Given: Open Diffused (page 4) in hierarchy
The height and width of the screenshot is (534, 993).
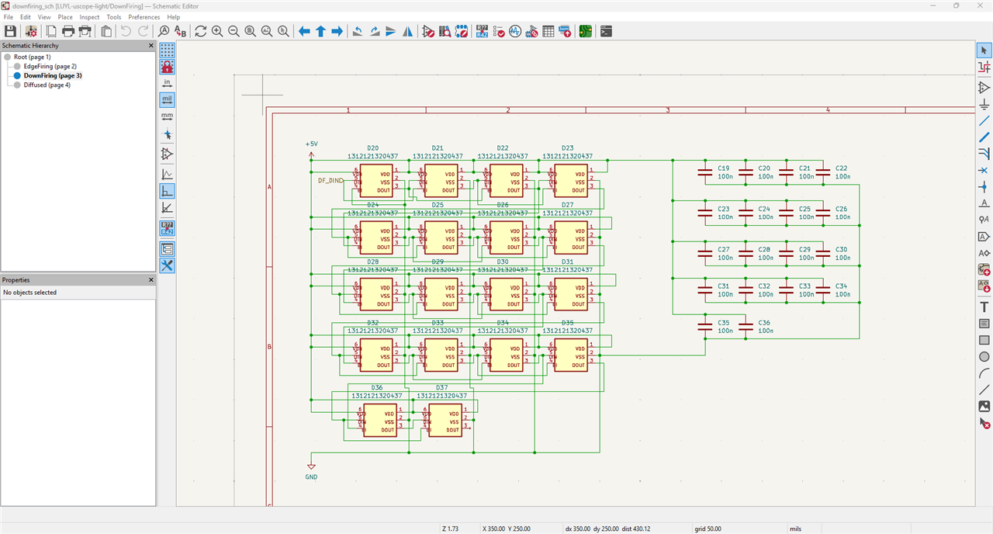Looking at the screenshot, I should [47, 85].
